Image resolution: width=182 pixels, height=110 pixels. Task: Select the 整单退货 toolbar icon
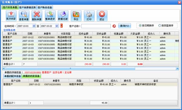coord(50,16)
